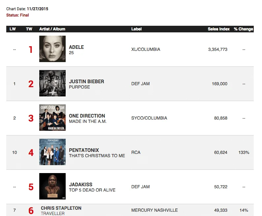Click Adele 25 album cover thumbnail
The image size is (262, 216).
52,49
